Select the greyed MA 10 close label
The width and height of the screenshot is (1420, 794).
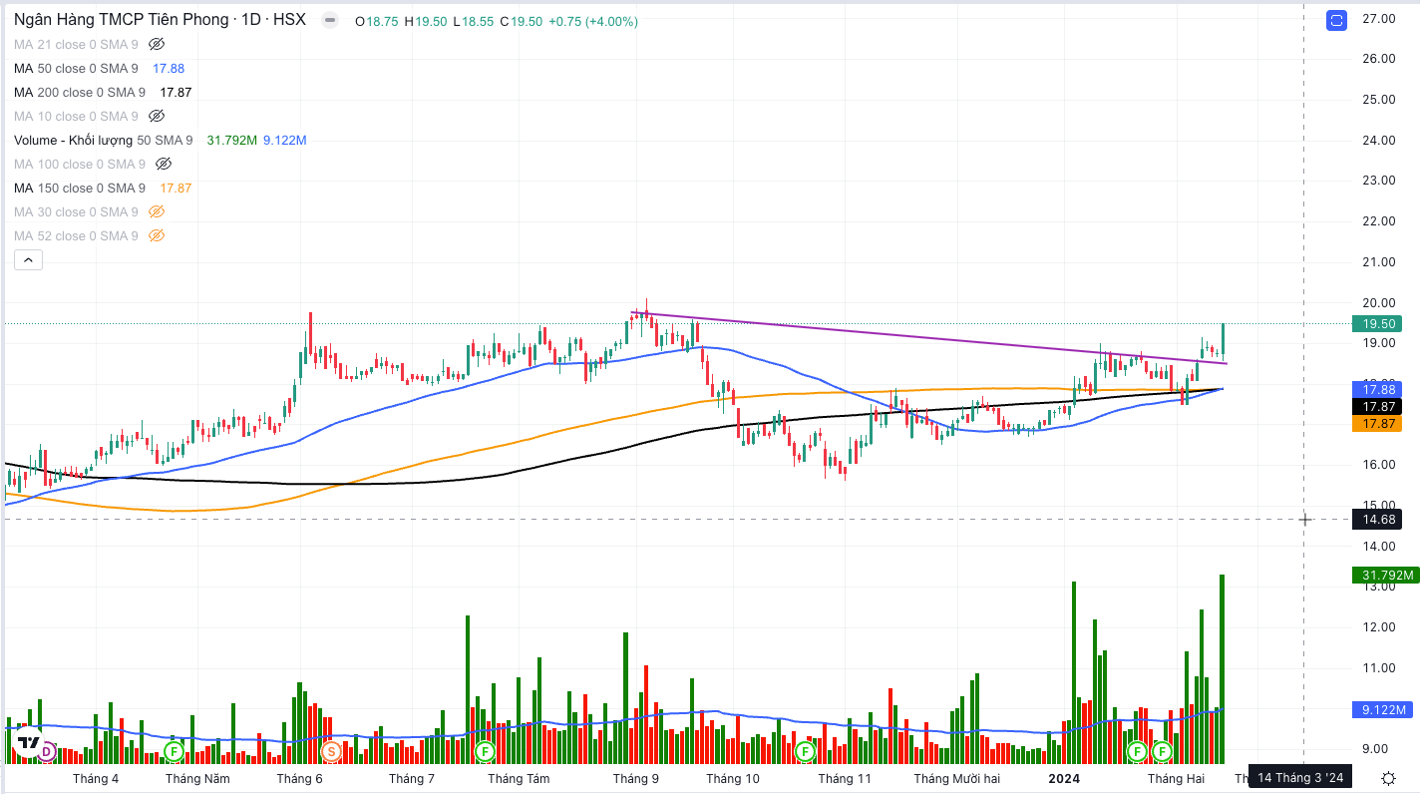(x=76, y=116)
